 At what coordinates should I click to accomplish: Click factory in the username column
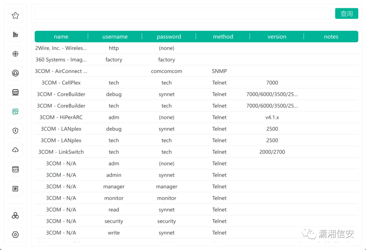(x=114, y=60)
